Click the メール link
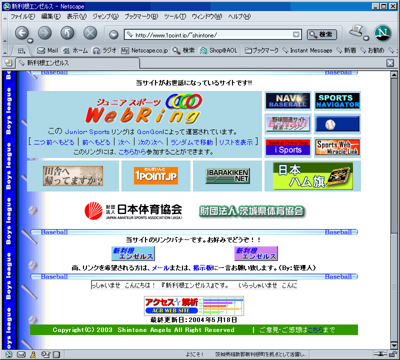 pyautogui.click(x=160, y=268)
